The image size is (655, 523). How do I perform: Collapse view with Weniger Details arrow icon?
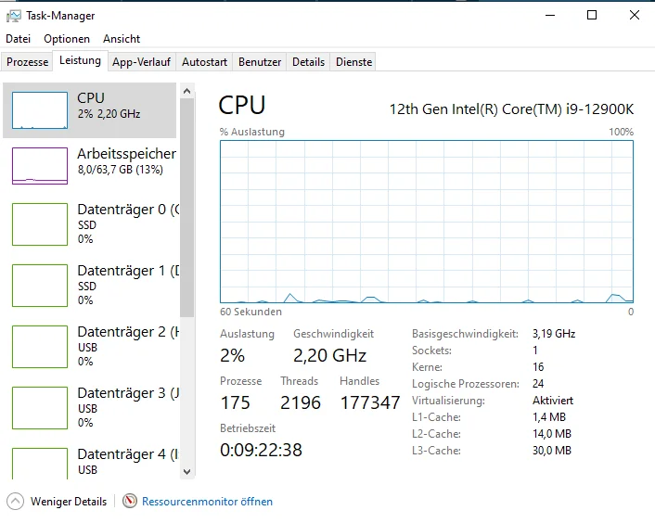[x=16, y=502]
